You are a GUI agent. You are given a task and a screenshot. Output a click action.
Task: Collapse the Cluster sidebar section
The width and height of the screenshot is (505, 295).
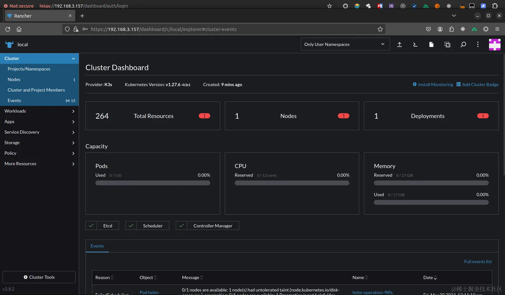[x=73, y=58]
